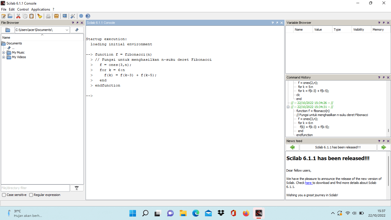Open the Edit menu
The height and width of the screenshot is (220, 391).
12,9
